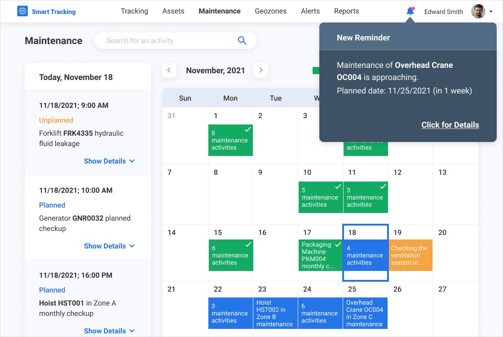Image resolution: width=503 pixels, height=337 pixels.
Task: Expand Show Details for Generator GNR0032
Action: [x=109, y=246]
